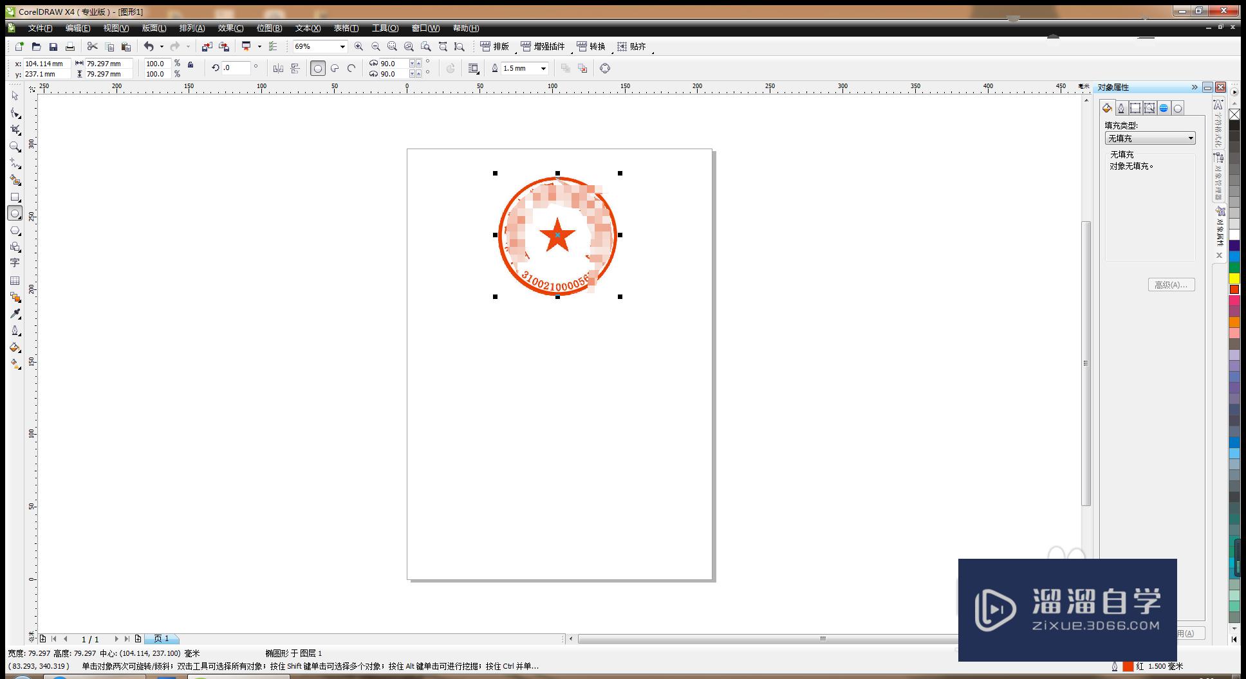Click the x position input field
The height and width of the screenshot is (679, 1246).
click(46, 64)
